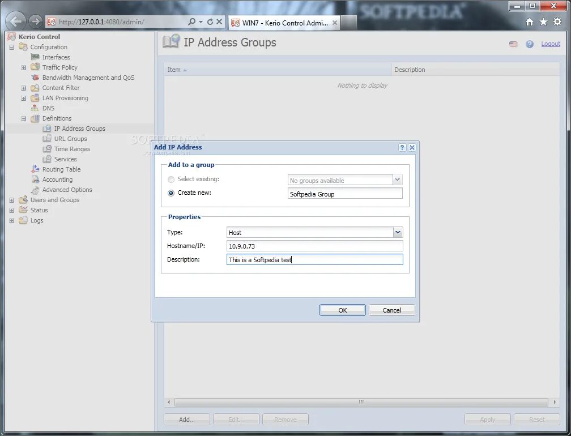Click the URL Groups icon
This screenshot has height=436, width=571.
tap(46, 139)
